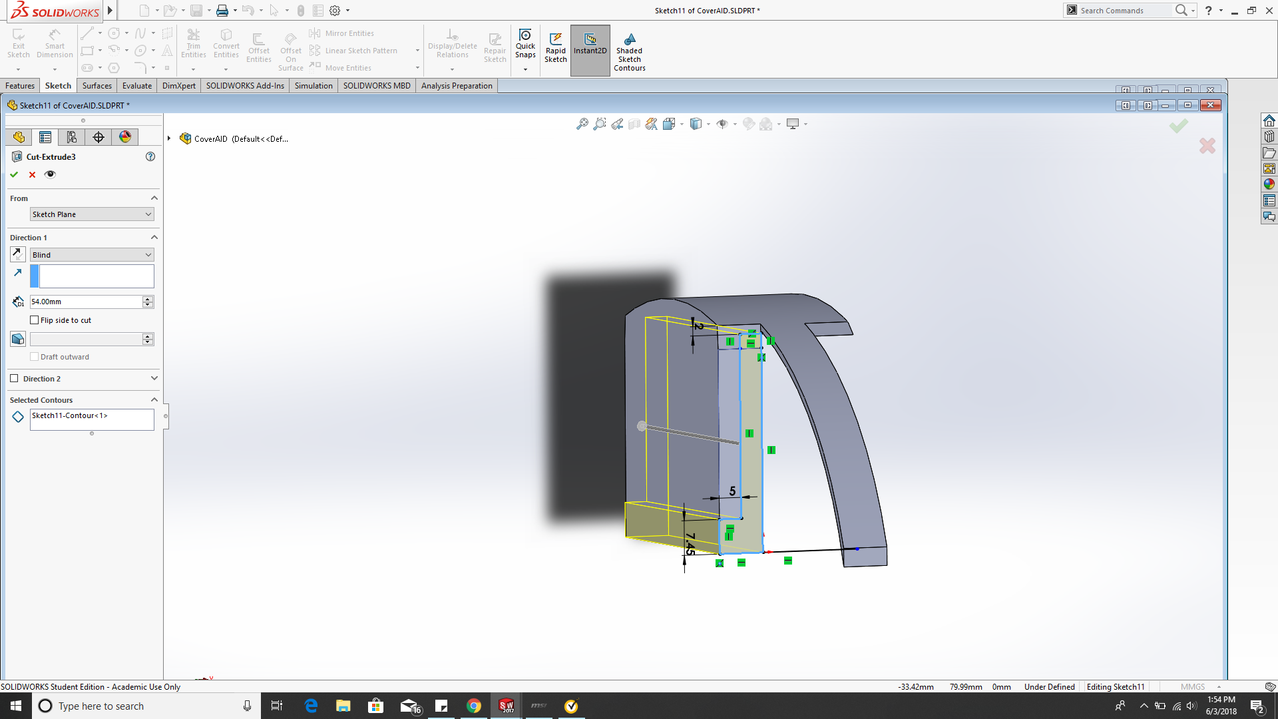Viewport: 1278px width, 719px height.
Task: Open Appearances task pane color ball
Action: click(x=1269, y=184)
